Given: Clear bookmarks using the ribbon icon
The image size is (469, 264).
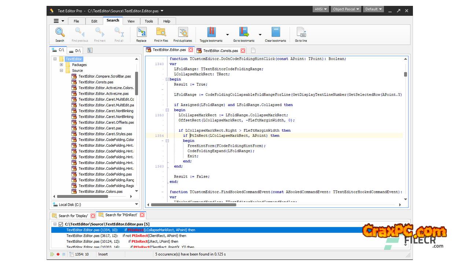Looking at the screenshot, I should 275,32.
